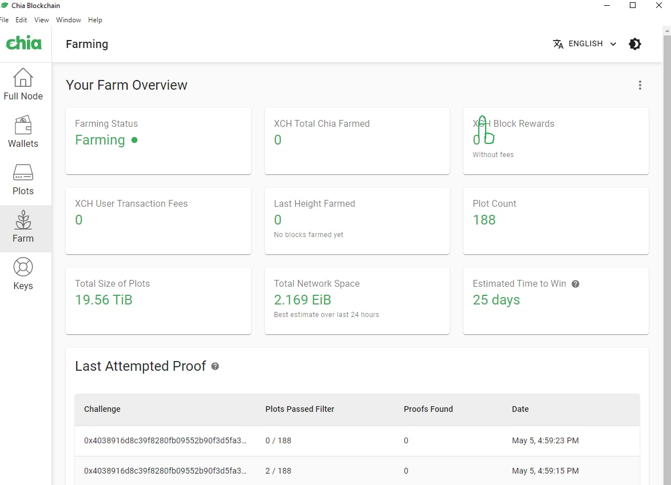Image resolution: width=671 pixels, height=485 pixels.
Task: Open the Plots drive icon
Action: pyautogui.click(x=23, y=172)
